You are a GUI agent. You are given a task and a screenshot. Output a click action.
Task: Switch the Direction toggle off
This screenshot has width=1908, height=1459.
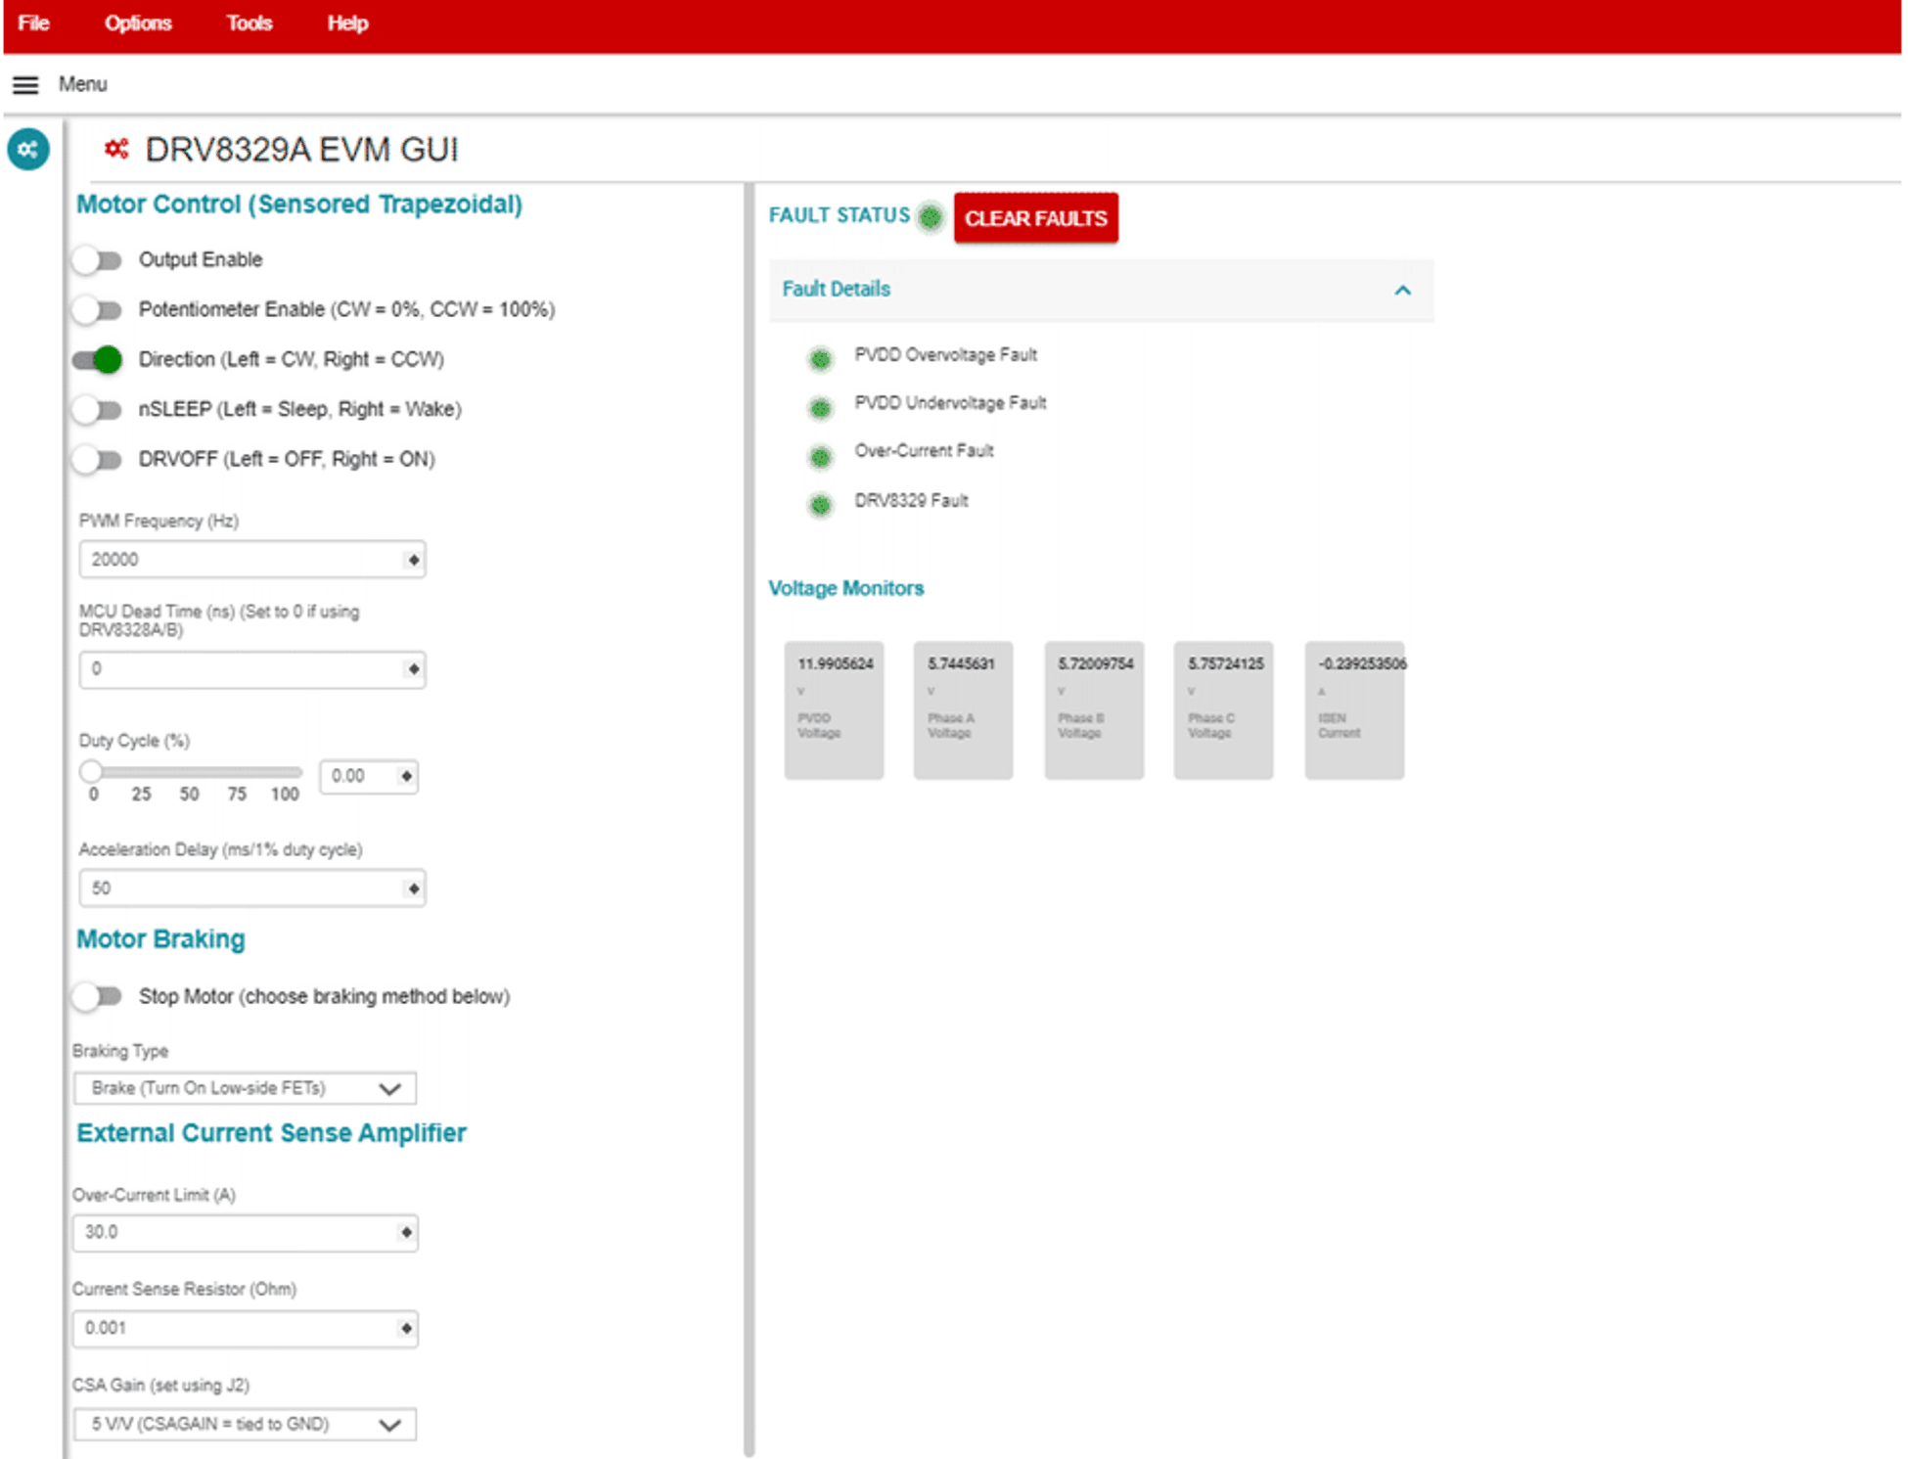pyautogui.click(x=98, y=360)
